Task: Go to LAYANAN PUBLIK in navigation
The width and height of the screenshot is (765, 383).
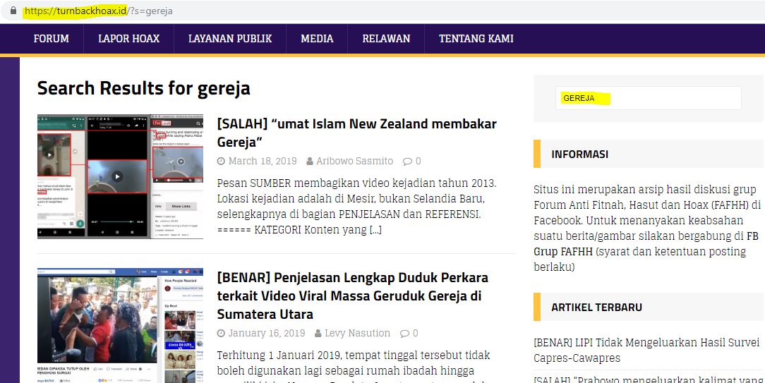Action: (x=230, y=39)
